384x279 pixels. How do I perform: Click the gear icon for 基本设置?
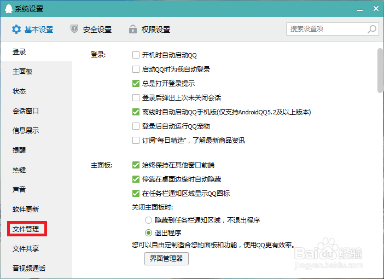(16, 30)
